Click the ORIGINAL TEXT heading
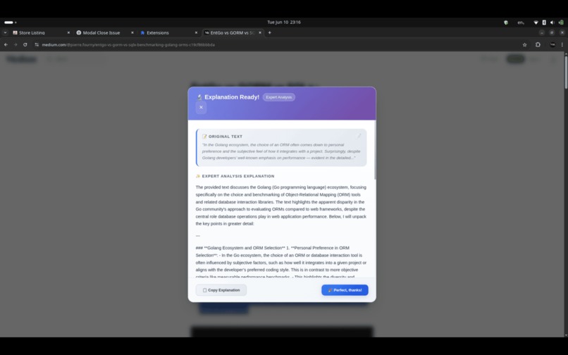The height and width of the screenshot is (355, 568). click(226, 137)
